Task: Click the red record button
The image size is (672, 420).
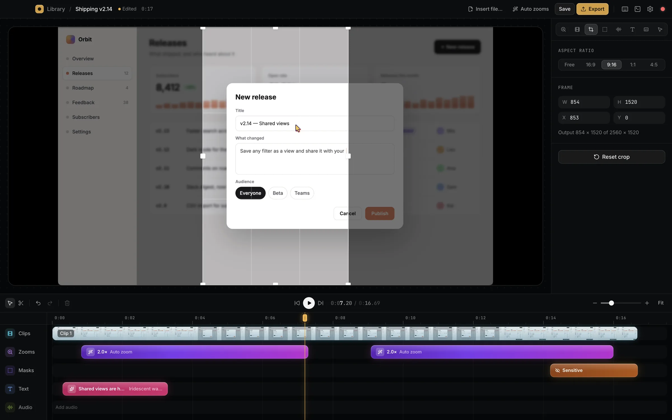Action: (x=663, y=9)
